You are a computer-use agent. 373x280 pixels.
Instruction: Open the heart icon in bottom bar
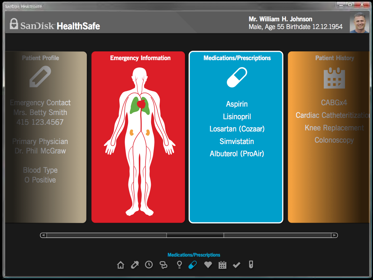click(208, 265)
